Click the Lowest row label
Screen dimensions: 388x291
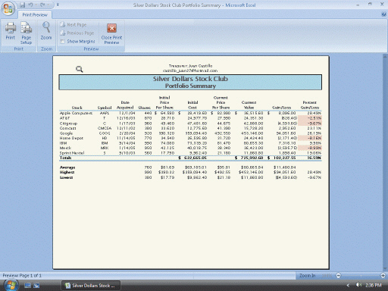tap(66, 177)
